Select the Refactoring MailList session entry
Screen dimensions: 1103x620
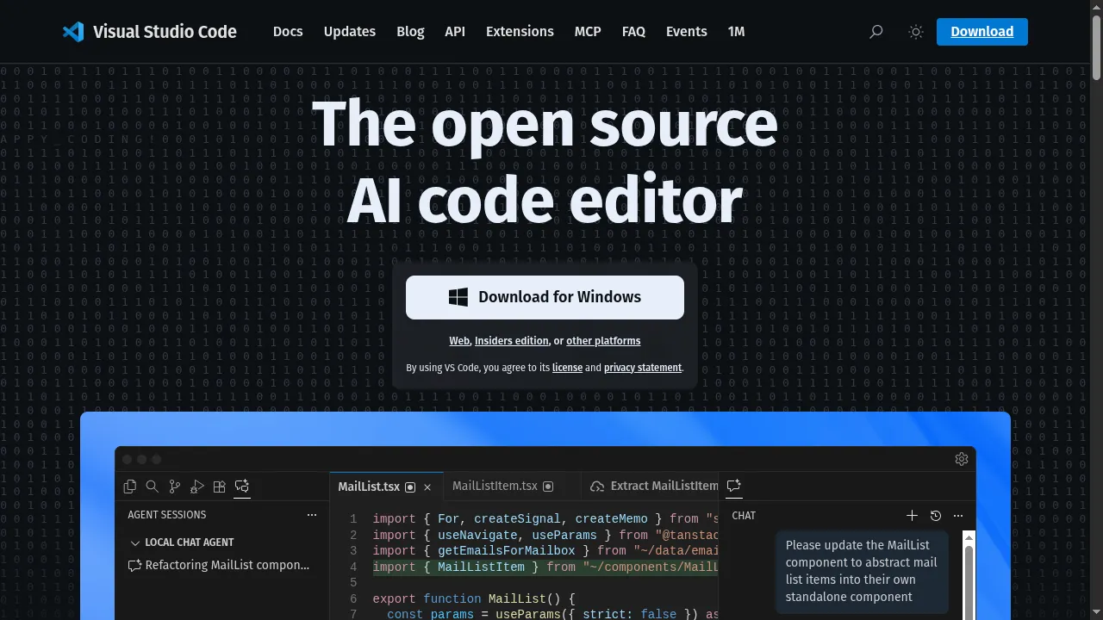227,565
